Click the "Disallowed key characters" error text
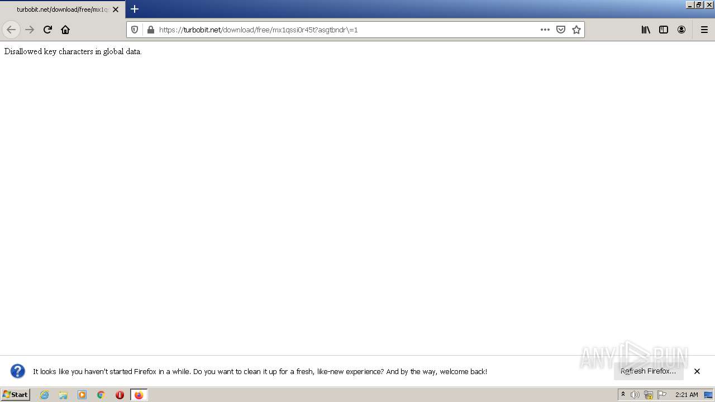The image size is (715, 402). (x=73, y=51)
